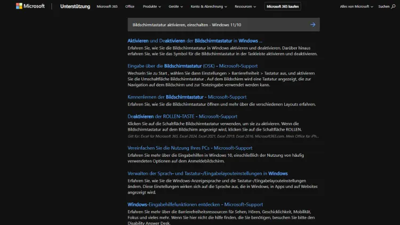Click description starting 'Wechseln Sie zu Start'

(221, 79)
